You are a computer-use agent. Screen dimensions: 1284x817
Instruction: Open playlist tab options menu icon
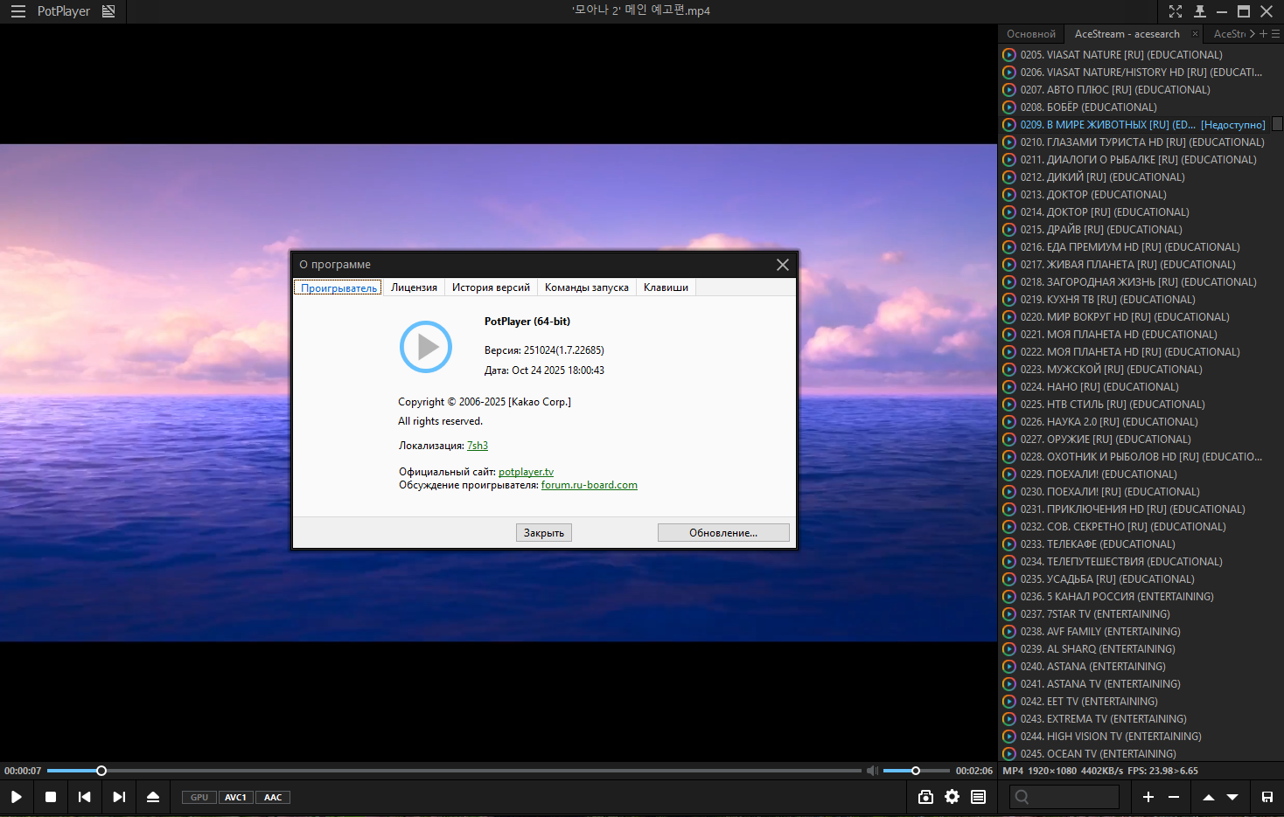coord(1276,34)
